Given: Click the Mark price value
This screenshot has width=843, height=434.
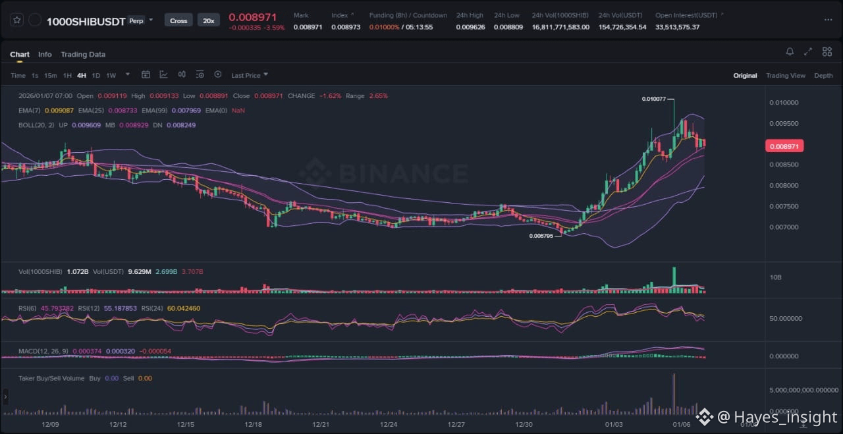Looking at the screenshot, I should [x=308, y=27].
